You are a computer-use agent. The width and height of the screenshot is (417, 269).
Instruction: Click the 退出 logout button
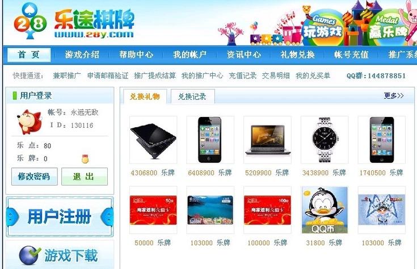(x=85, y=176)
